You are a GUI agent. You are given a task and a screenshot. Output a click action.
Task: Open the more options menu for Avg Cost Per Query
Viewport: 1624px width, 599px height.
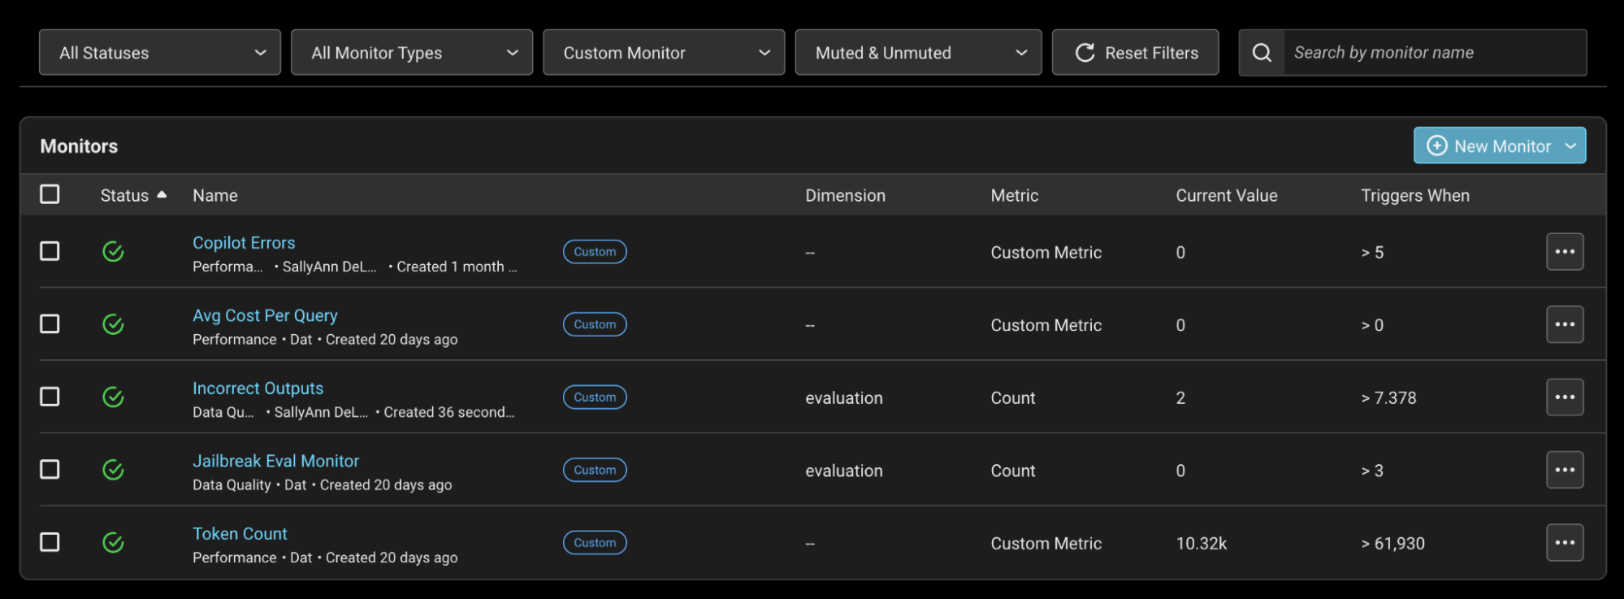1565,324
